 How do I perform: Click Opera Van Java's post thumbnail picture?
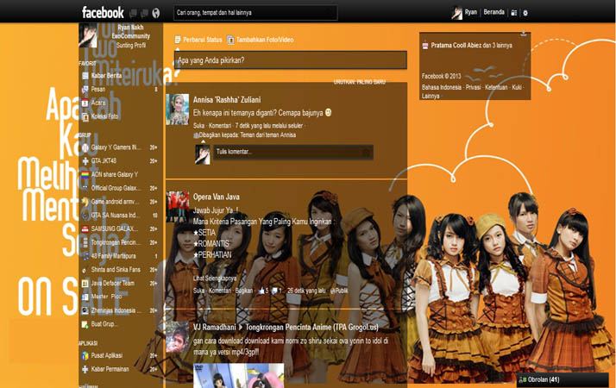[x=177, y=207]
